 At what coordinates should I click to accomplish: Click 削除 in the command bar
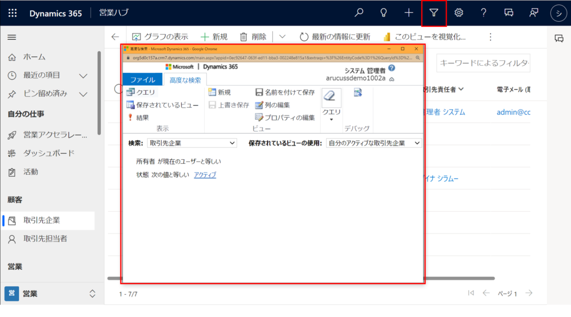tap(253, 37)
